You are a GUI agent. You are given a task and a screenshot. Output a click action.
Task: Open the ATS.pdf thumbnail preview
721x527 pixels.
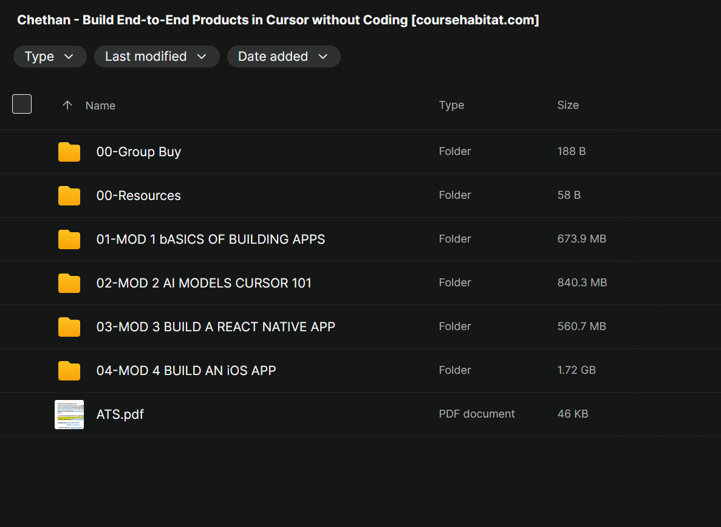[x=69, y=415]
